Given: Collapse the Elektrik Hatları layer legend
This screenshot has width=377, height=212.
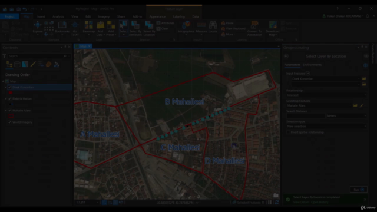Looking at the screenshot, I should (6, 98).
